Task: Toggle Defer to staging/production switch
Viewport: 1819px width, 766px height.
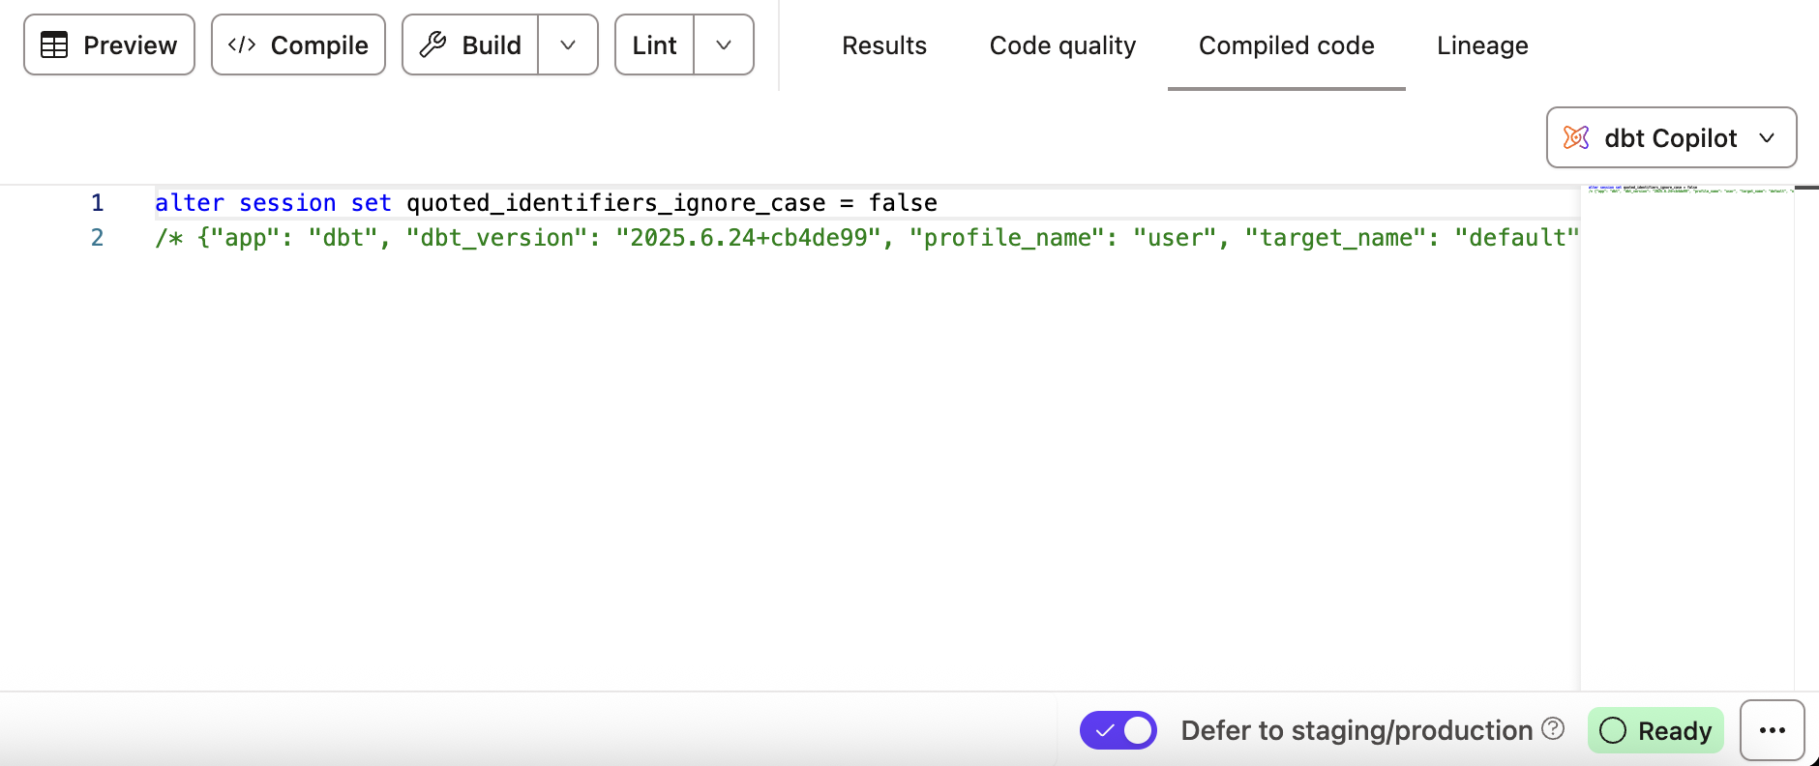Action: 1118,730
